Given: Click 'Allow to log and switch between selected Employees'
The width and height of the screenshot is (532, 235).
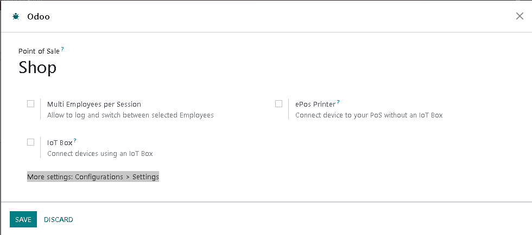Looking at the screenshot, I should pos(130,115).
